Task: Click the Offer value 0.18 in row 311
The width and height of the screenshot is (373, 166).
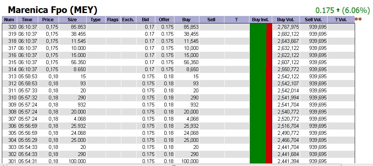Action: click(x=169, y=90)
